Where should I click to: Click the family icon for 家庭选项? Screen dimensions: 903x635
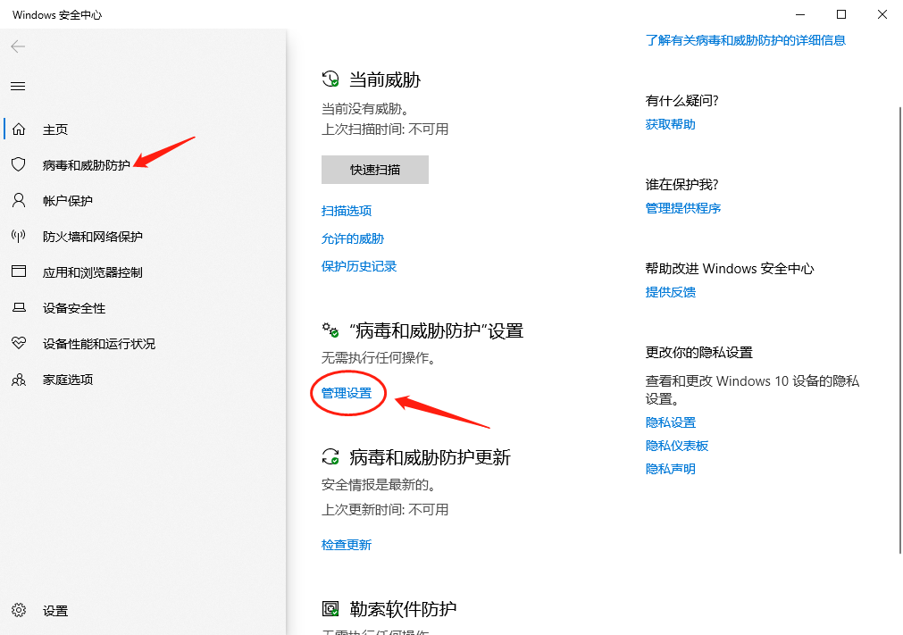click(18, 380)
